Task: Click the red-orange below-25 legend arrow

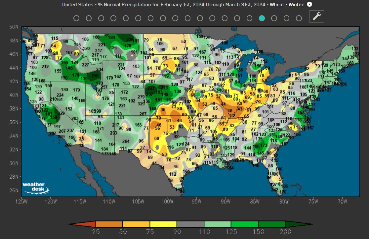Action: 82,224
